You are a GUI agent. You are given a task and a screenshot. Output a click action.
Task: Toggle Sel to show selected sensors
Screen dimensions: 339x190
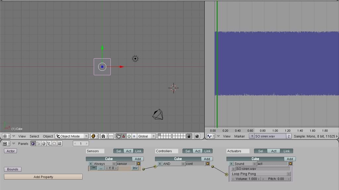tap(119, 151)
